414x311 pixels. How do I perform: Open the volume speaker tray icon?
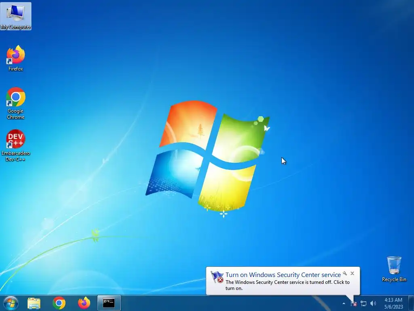pyautogui.click(x=373, y=304)
